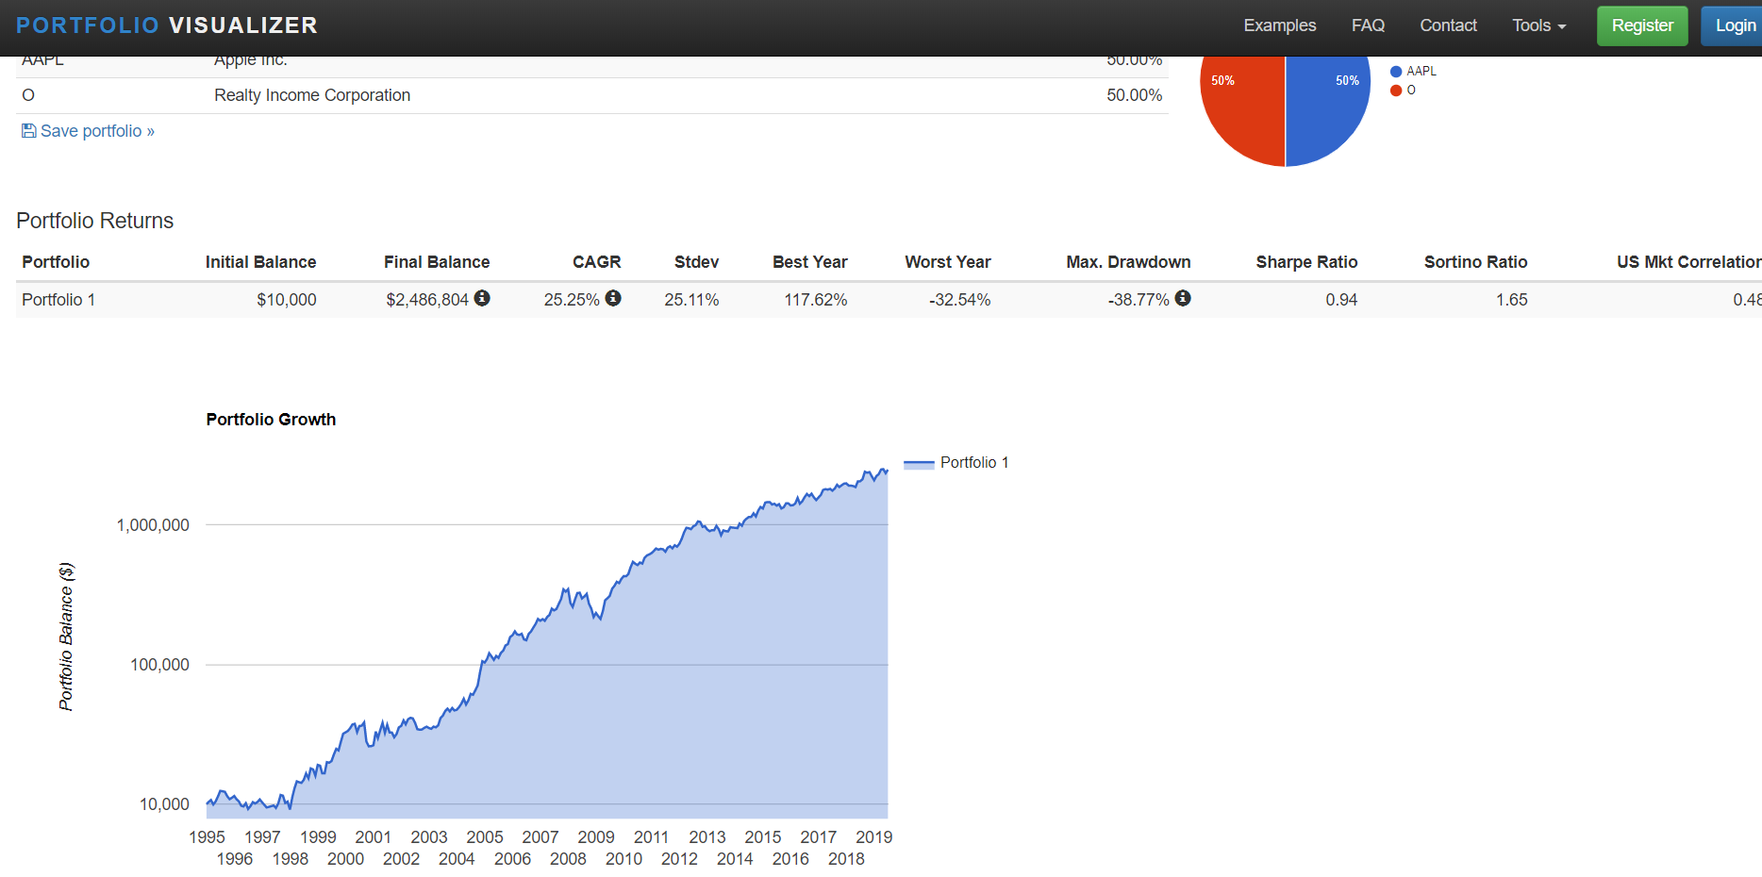
Task: Expand the Tools dropdown menu
Action: tap(1538, 25)
